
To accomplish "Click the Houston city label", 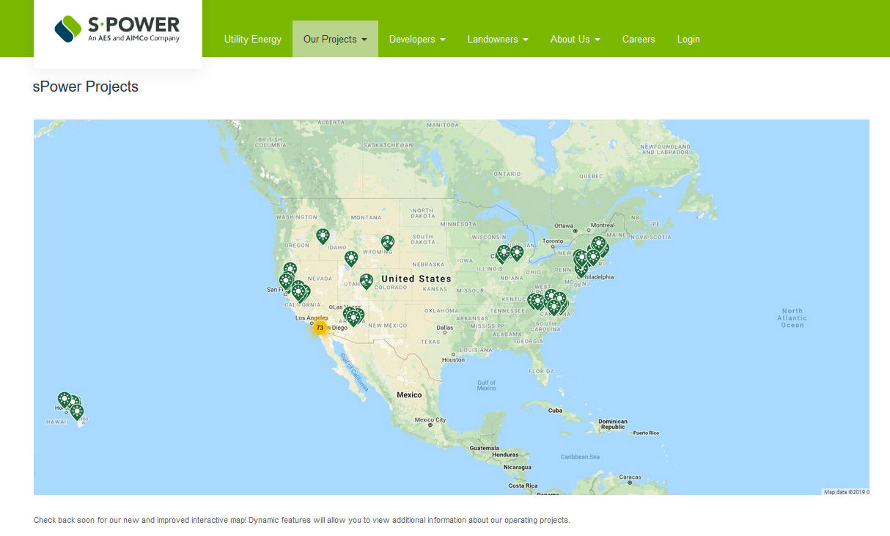I will point(453,360).
